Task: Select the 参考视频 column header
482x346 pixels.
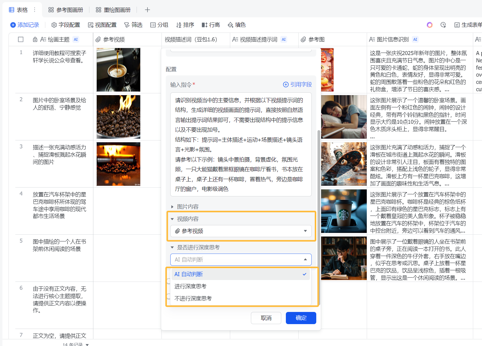Action: click(127, 40)
